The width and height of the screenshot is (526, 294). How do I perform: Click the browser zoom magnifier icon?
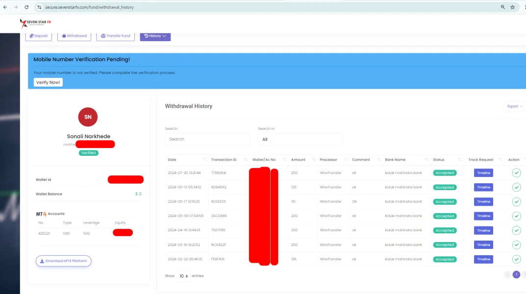click(x=502, y=7)
